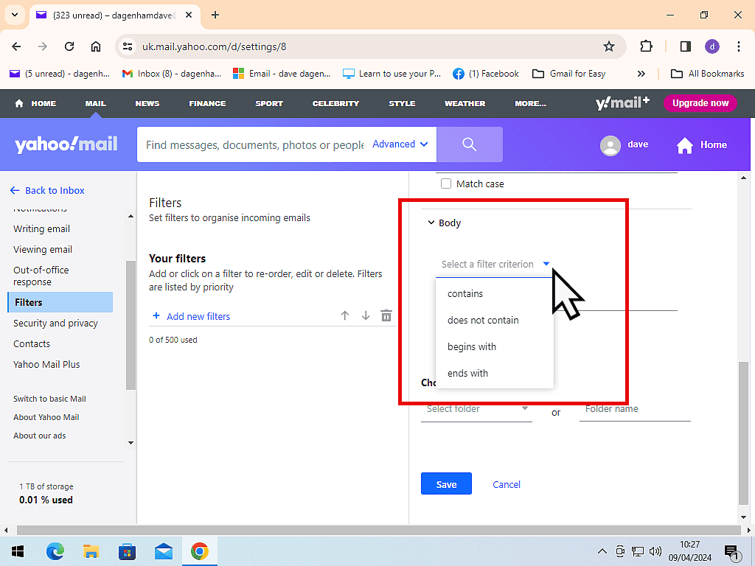Move filter up with arrow icon
Viewport: 755px width, 566px height.
(344, 315)
